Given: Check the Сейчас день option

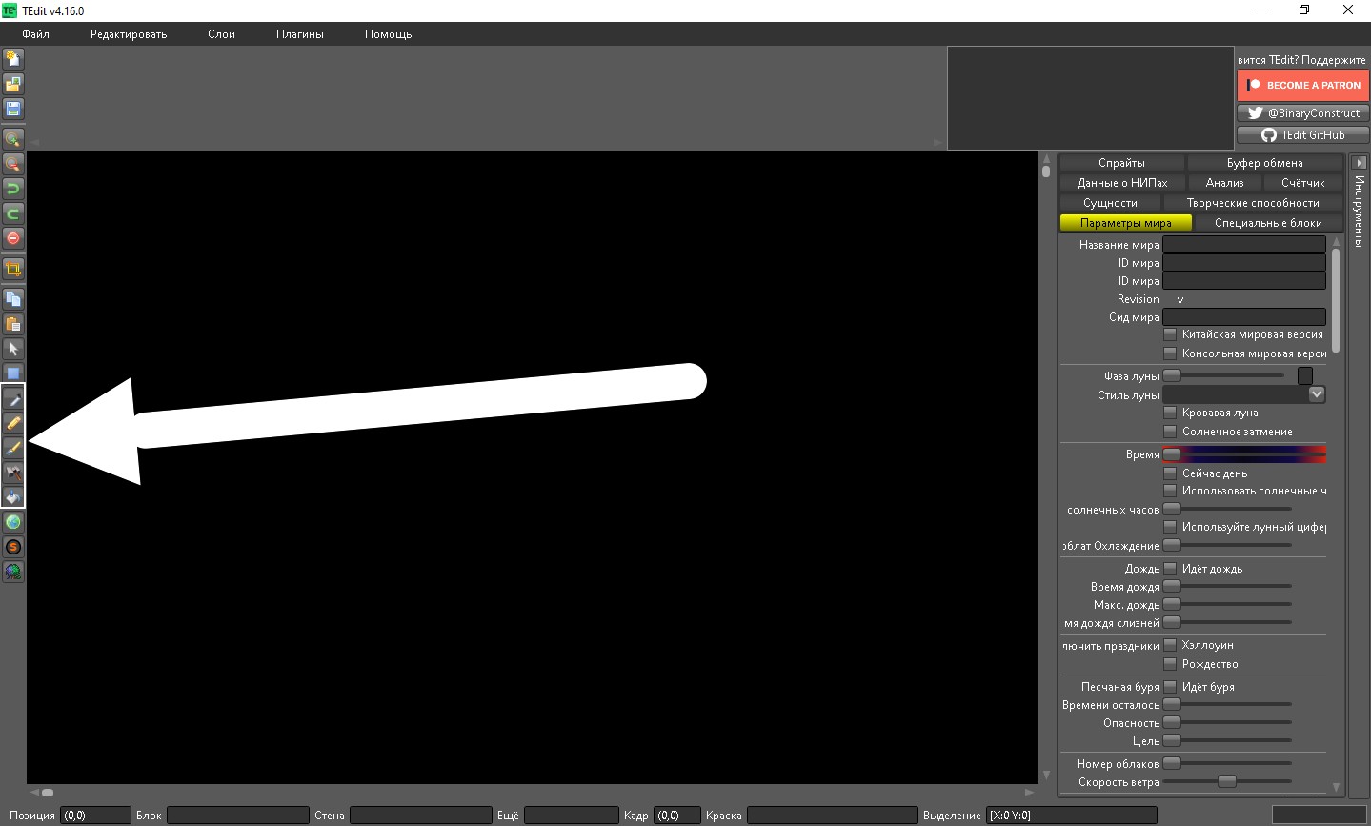Looking at the screenshot, I should click(x=1170, y=473).
